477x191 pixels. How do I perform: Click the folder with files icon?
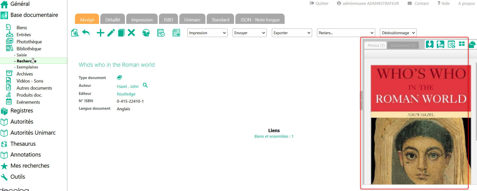[x=472, y=44]
